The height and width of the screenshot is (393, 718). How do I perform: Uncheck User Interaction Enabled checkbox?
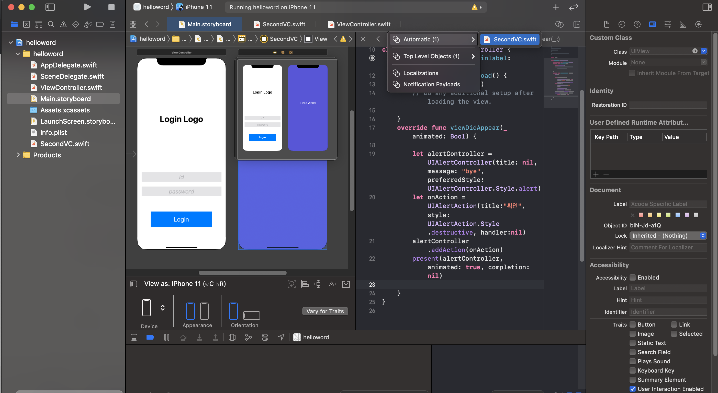(x=632, y=389)
